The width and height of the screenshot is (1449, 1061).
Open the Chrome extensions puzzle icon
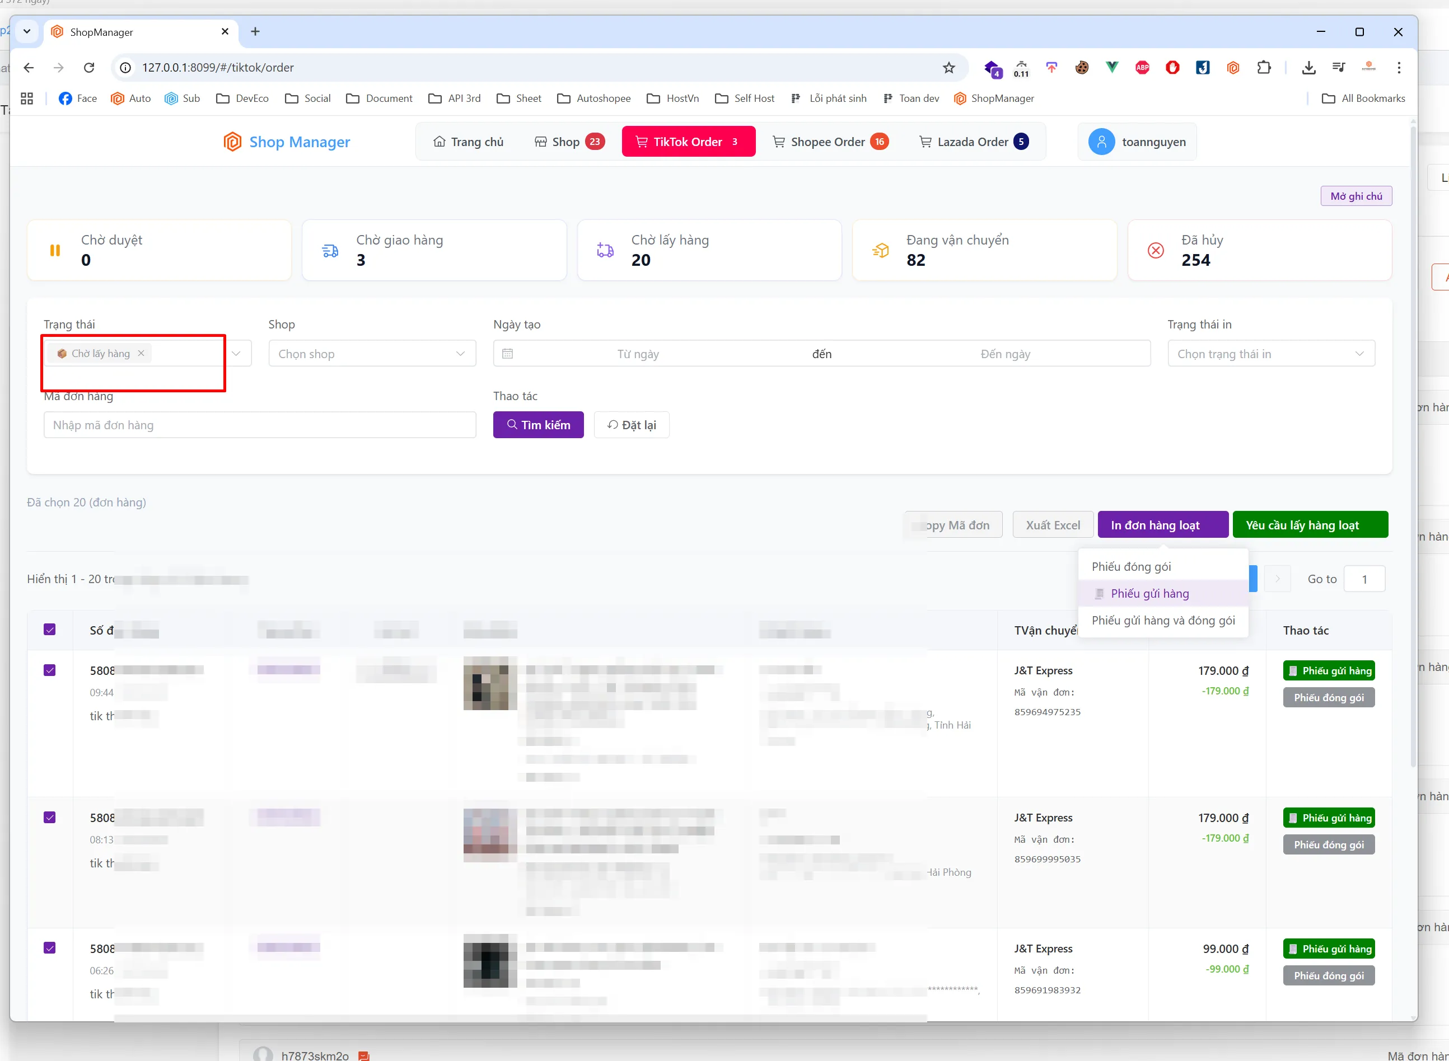(x=1264, y=68)
